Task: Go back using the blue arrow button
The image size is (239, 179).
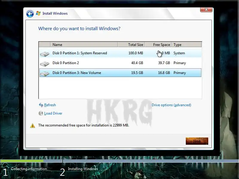Action: pyautogui.click(x=30, y=14)
